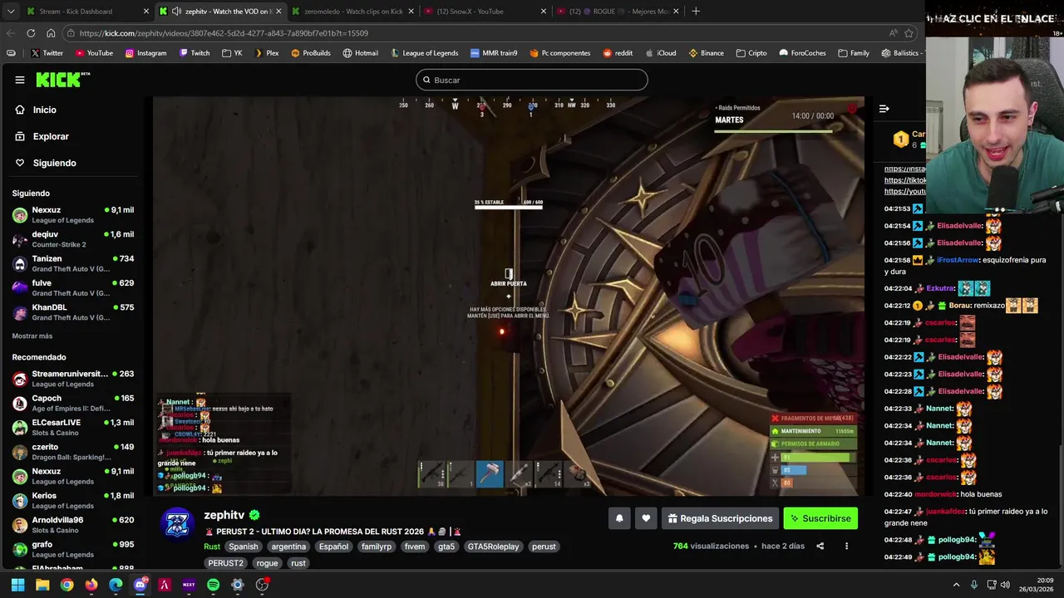Open recommended channel Kerios
Image resolution: width=1064 pixels, height=598 pixels.
(x=73, y=500)
